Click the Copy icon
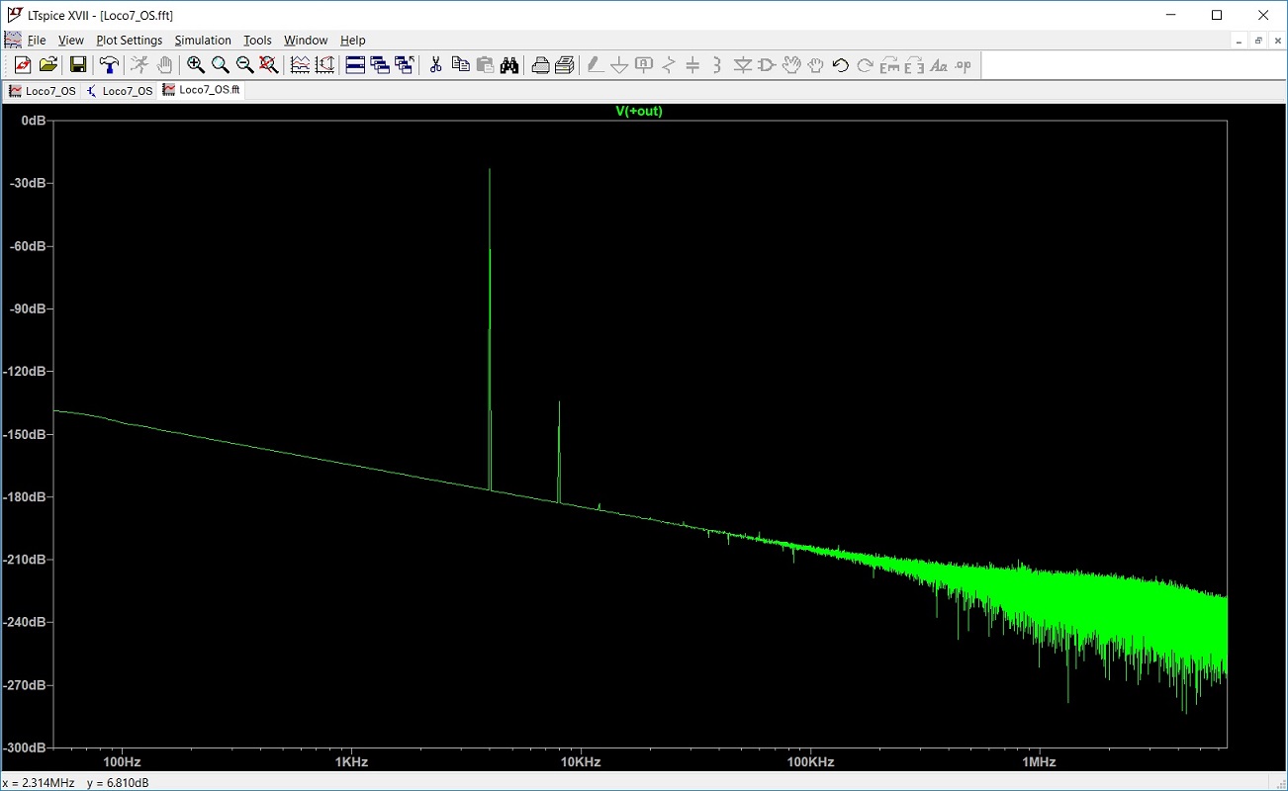 point(460,65)
